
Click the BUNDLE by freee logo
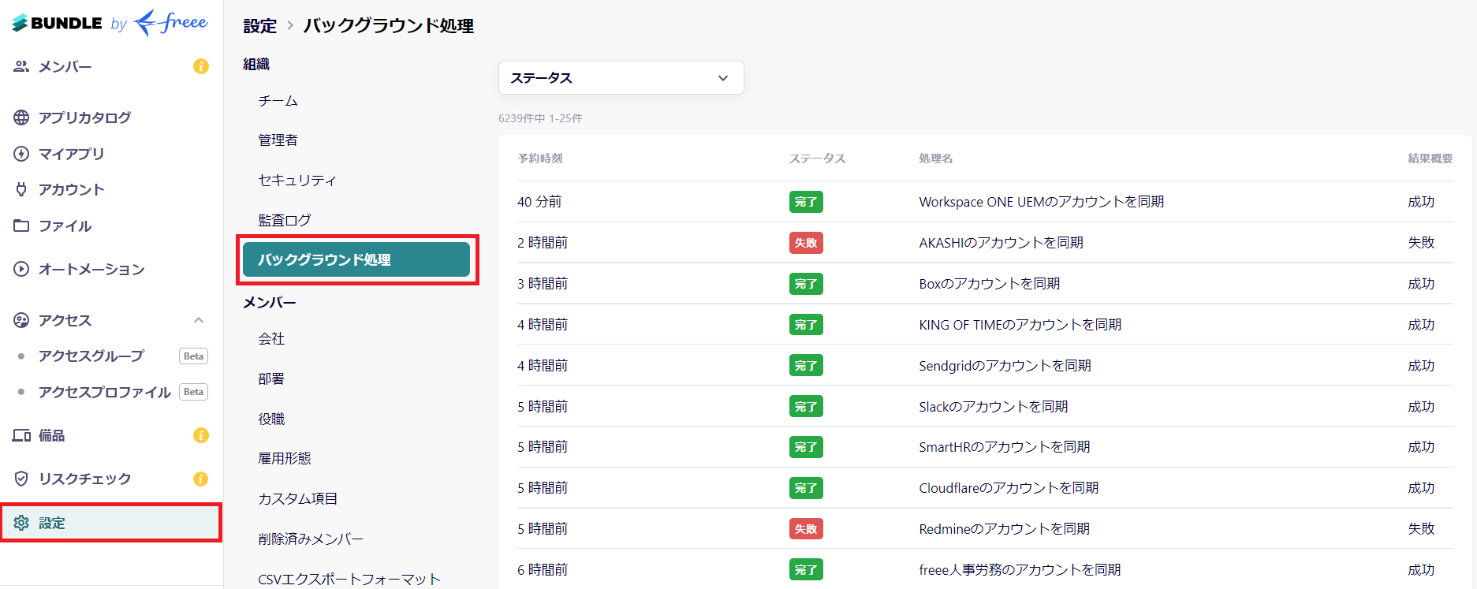[110, 23]
